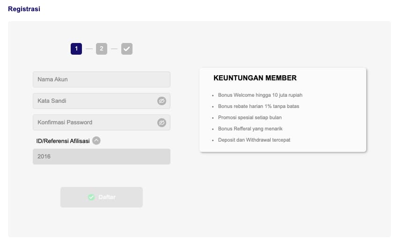Click the green checkmark icon on Daftar
This screenshot has width=398, height=243.
(x=91, y=197)
